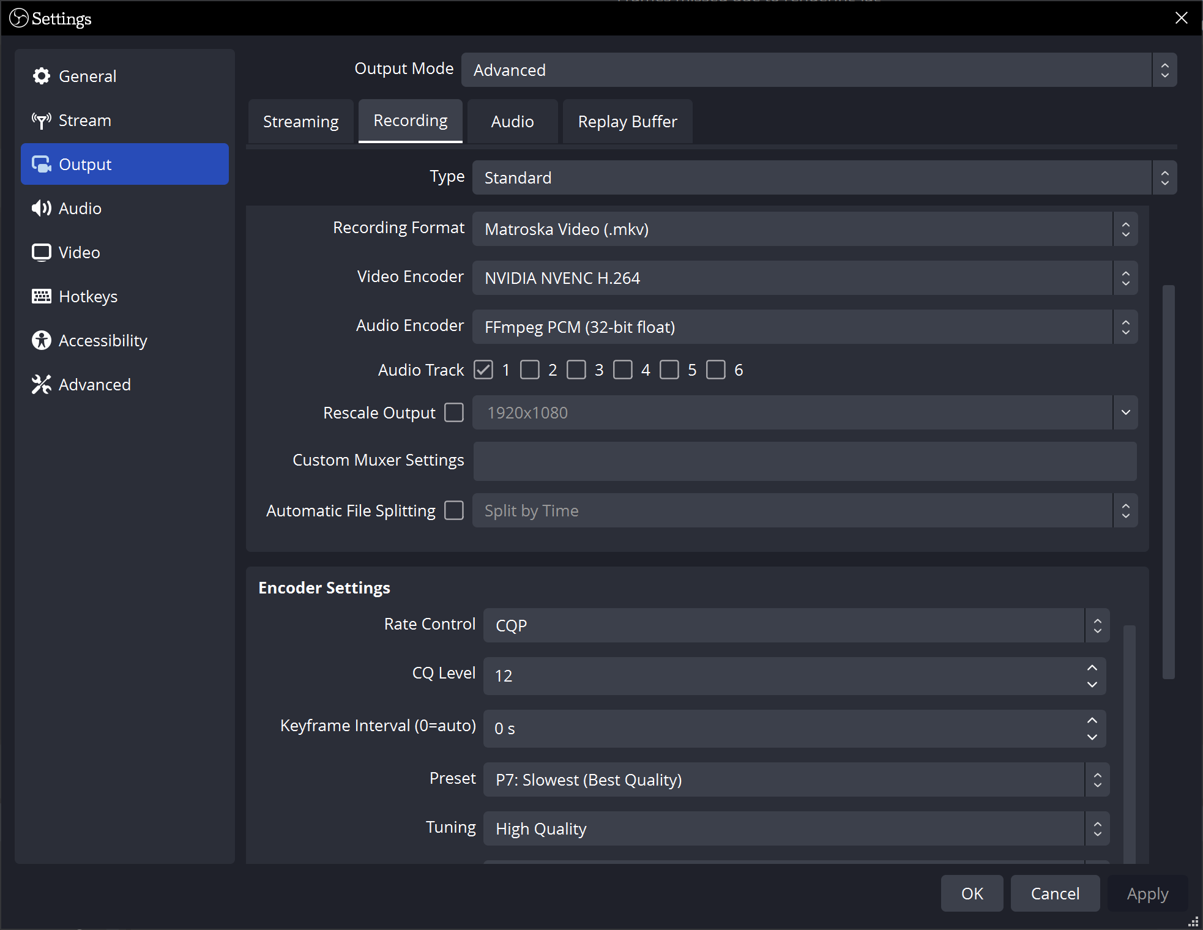
Task: Switch to the Replay Buffer tab
Action: pos(627,121)
